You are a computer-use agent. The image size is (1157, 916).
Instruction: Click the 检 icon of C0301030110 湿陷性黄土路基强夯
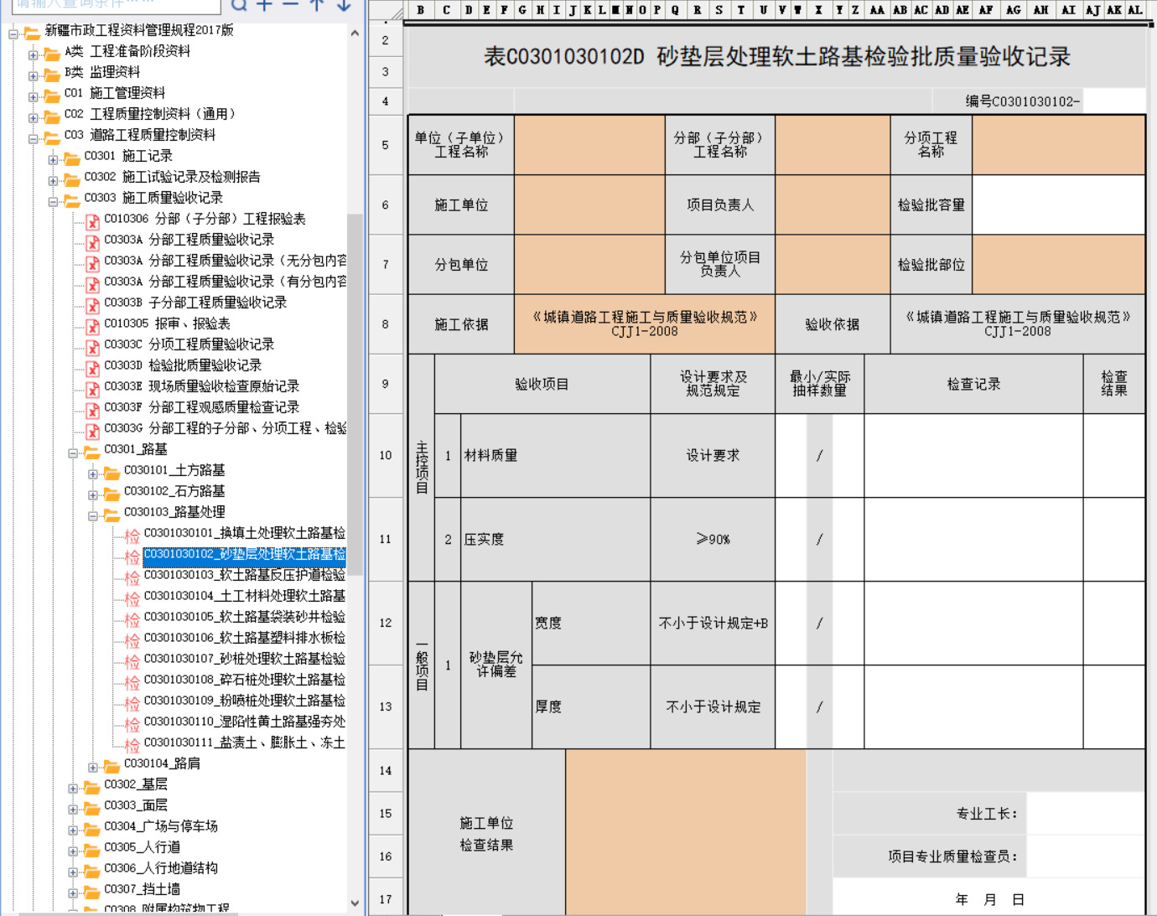point(132,724)
